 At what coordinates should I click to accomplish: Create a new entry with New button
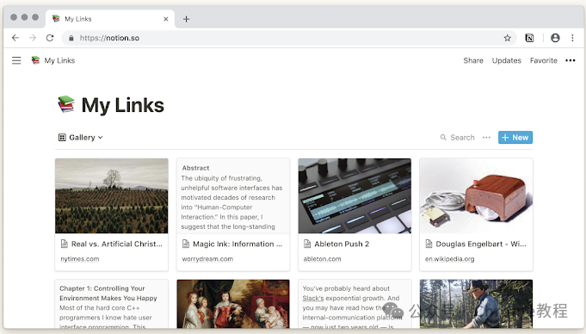pyautogui.click(x=515, y=138)
